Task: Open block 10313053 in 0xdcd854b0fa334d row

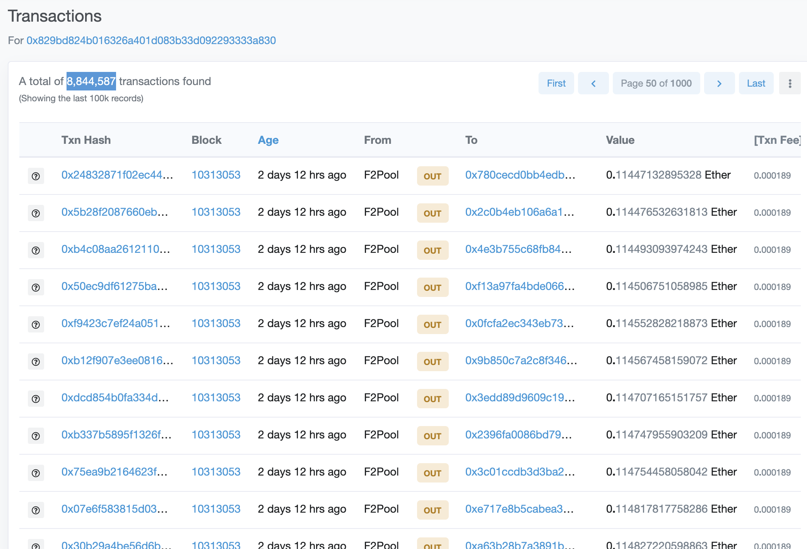Action: 216,397
